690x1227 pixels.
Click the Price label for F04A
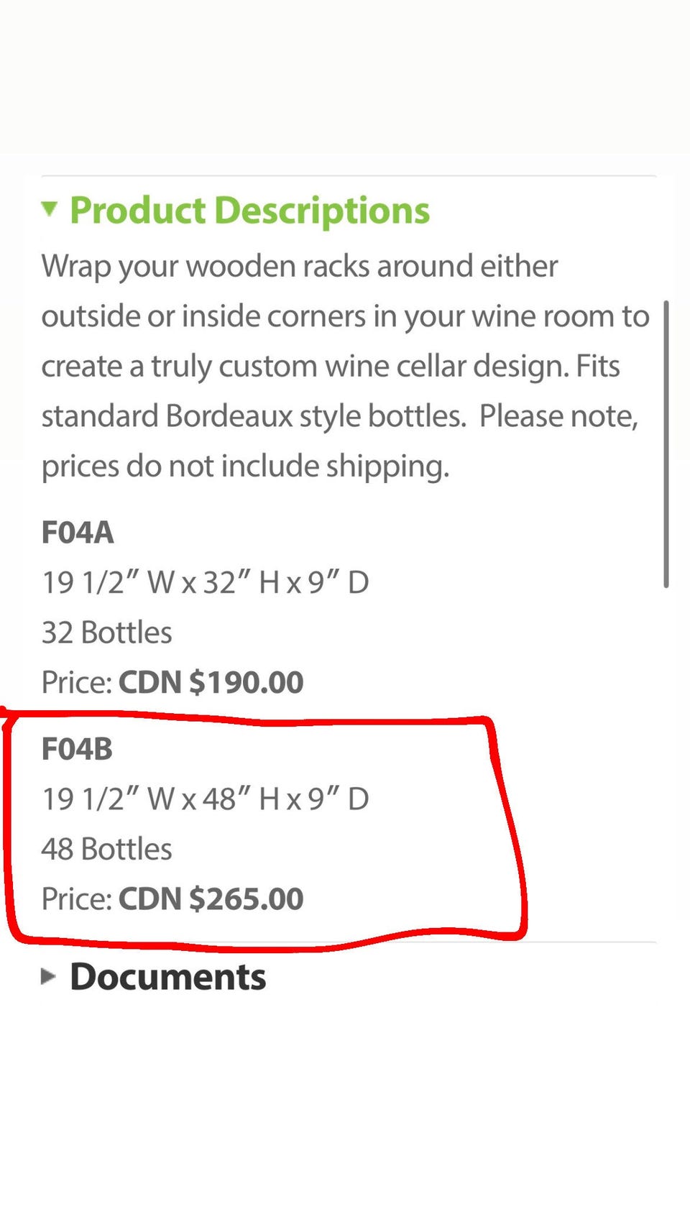pyautogui.click(x=76, y=682)
